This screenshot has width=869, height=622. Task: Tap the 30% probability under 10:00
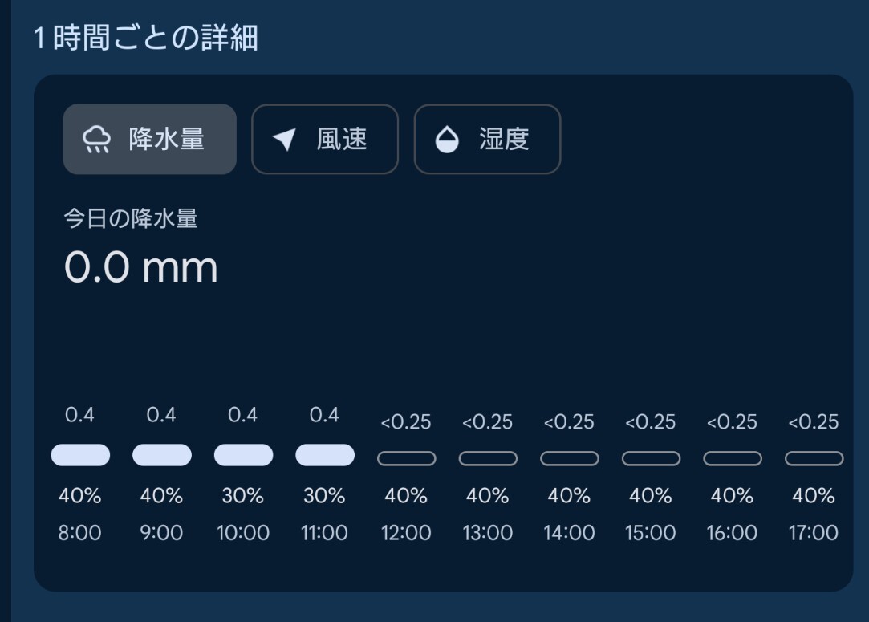click(x=243, y=496)
